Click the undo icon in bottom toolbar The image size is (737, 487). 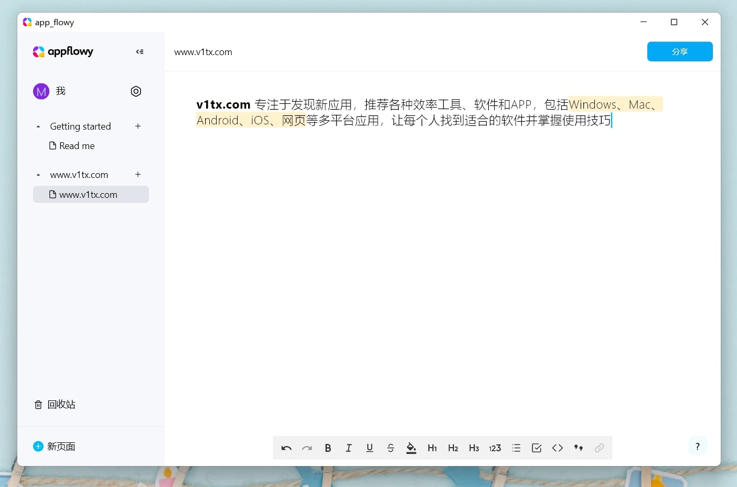pyautogui.click(x=286, y=448)
